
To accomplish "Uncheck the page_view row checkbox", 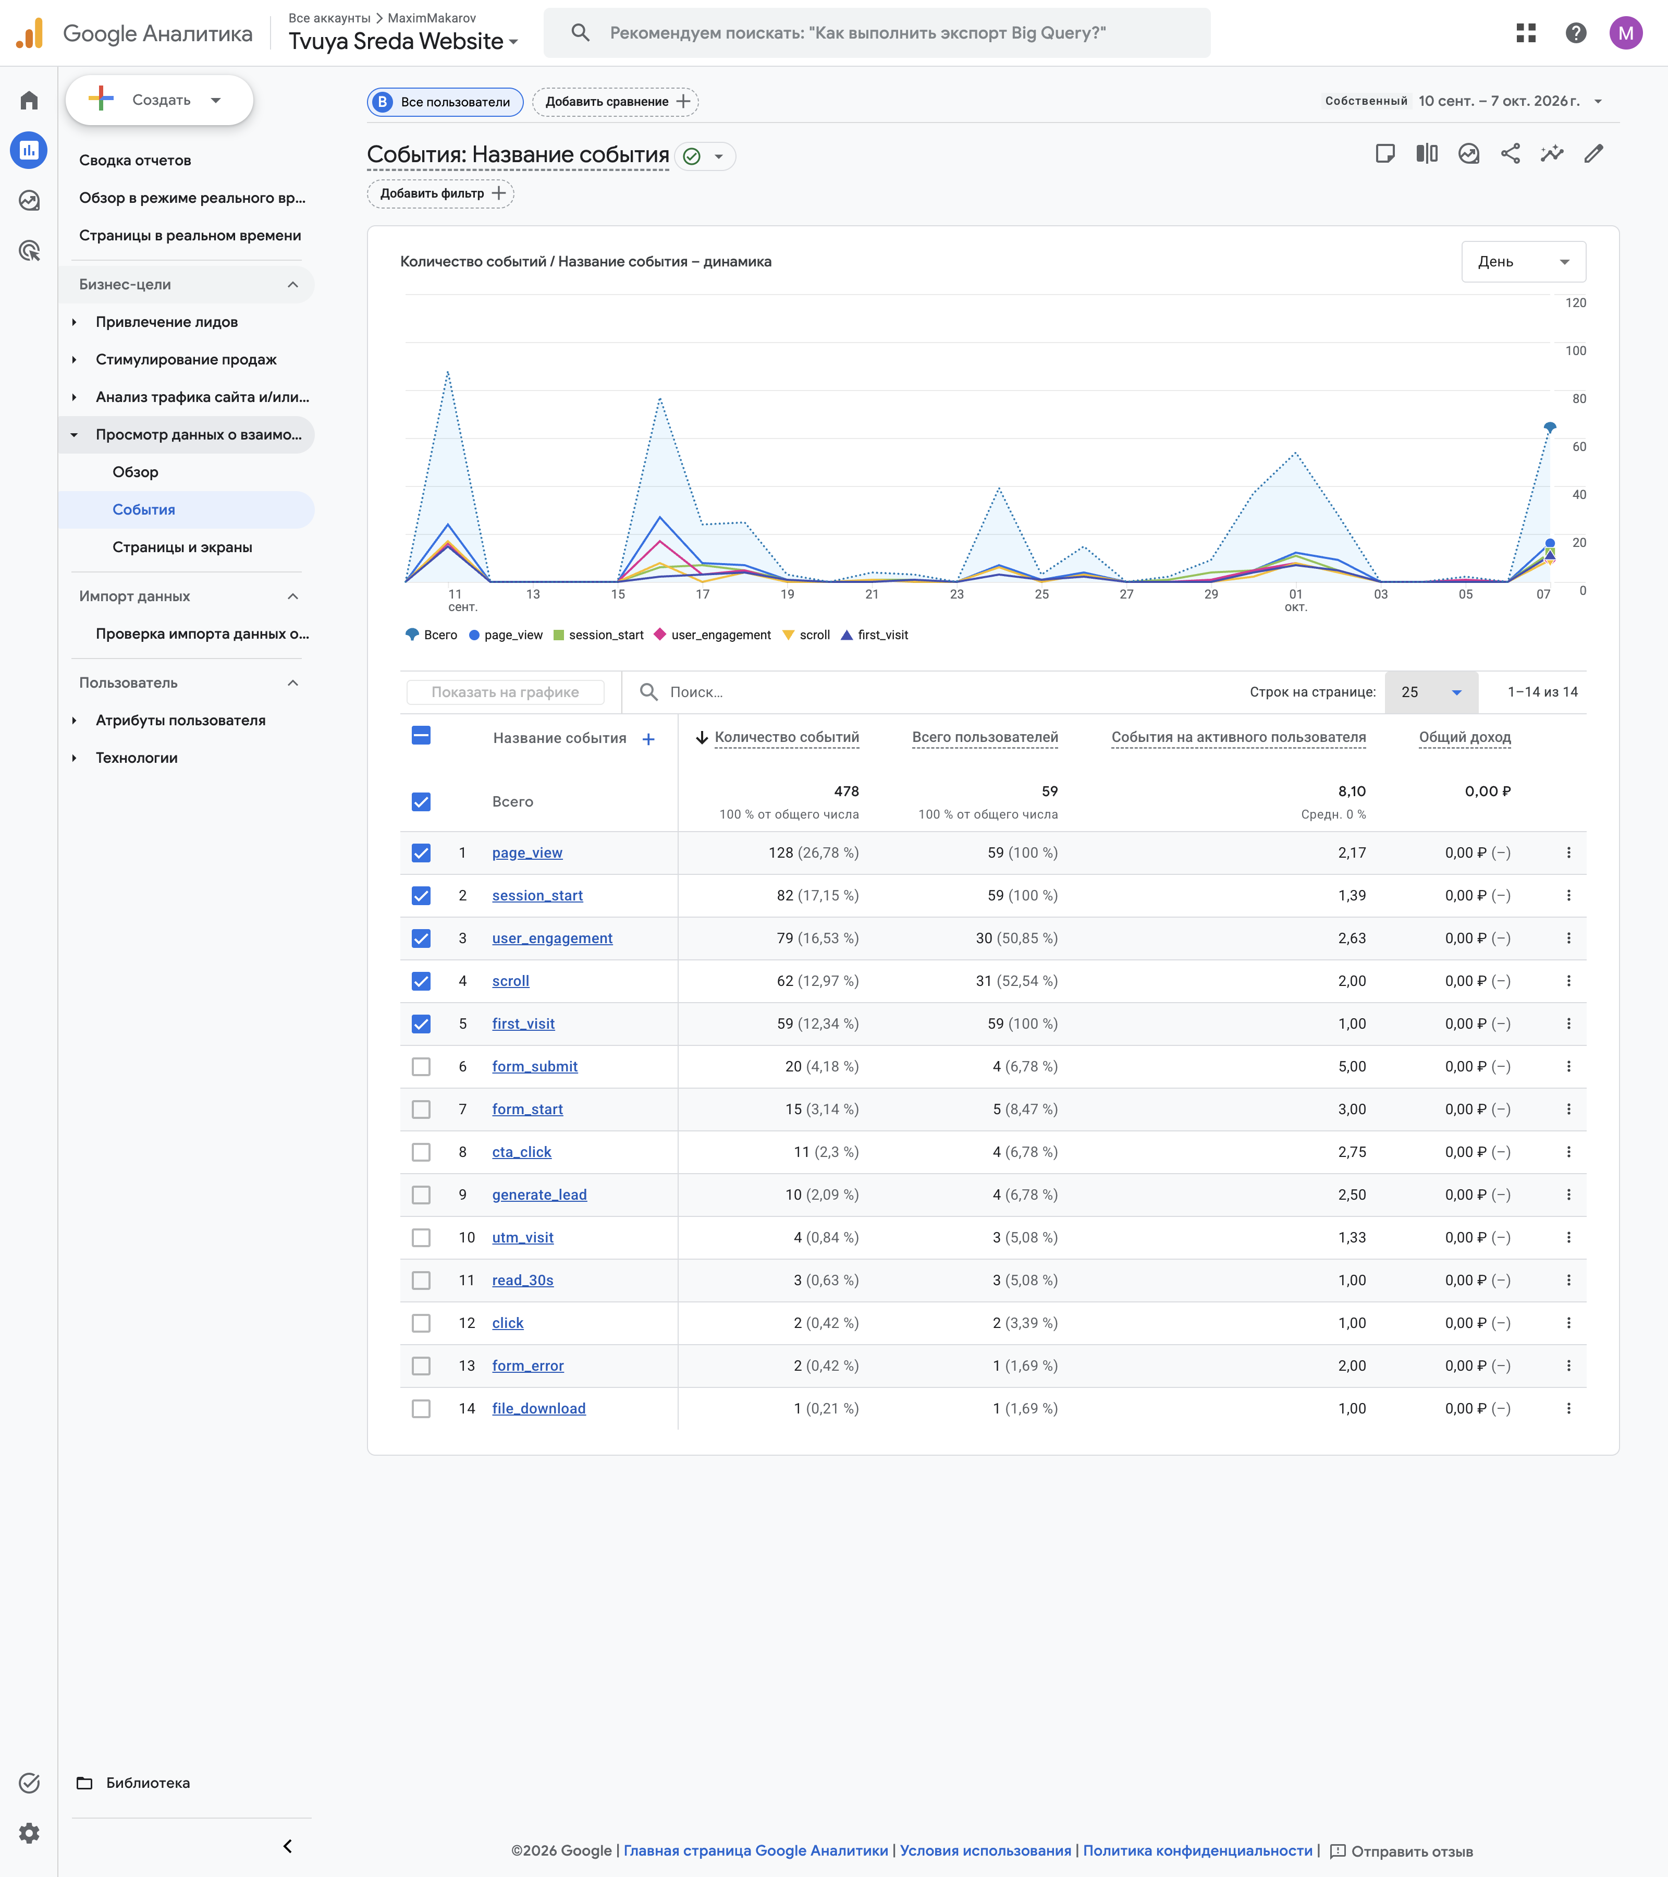I will point(421,853).
